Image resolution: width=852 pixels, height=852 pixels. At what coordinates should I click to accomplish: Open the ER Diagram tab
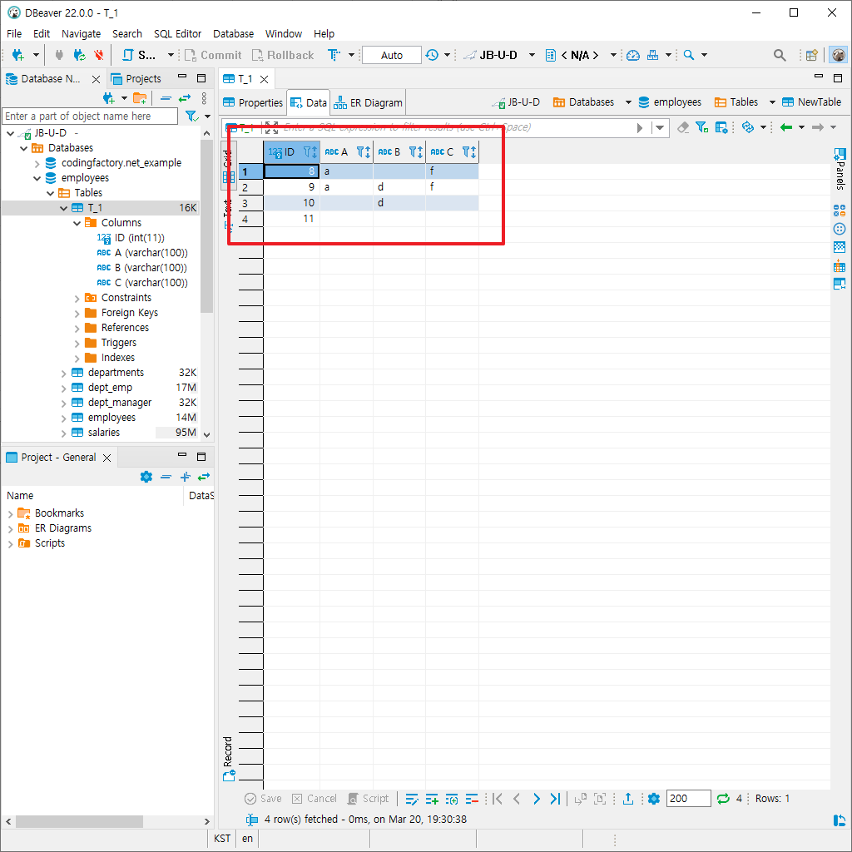[x=369, y=102]
